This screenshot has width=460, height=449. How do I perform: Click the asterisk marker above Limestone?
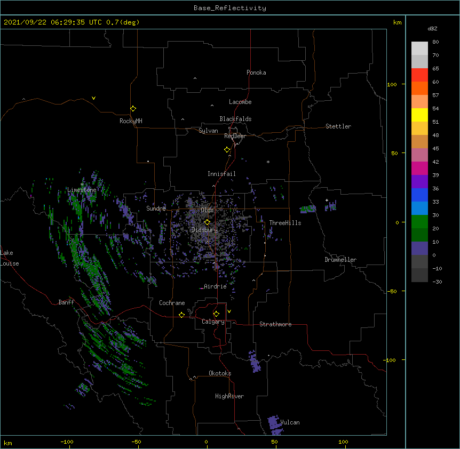(82, 185)
